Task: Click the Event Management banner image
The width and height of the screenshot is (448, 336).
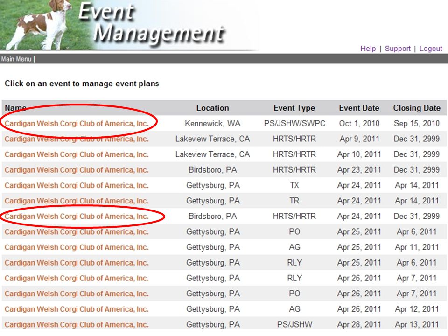Action: coord(129,25)
